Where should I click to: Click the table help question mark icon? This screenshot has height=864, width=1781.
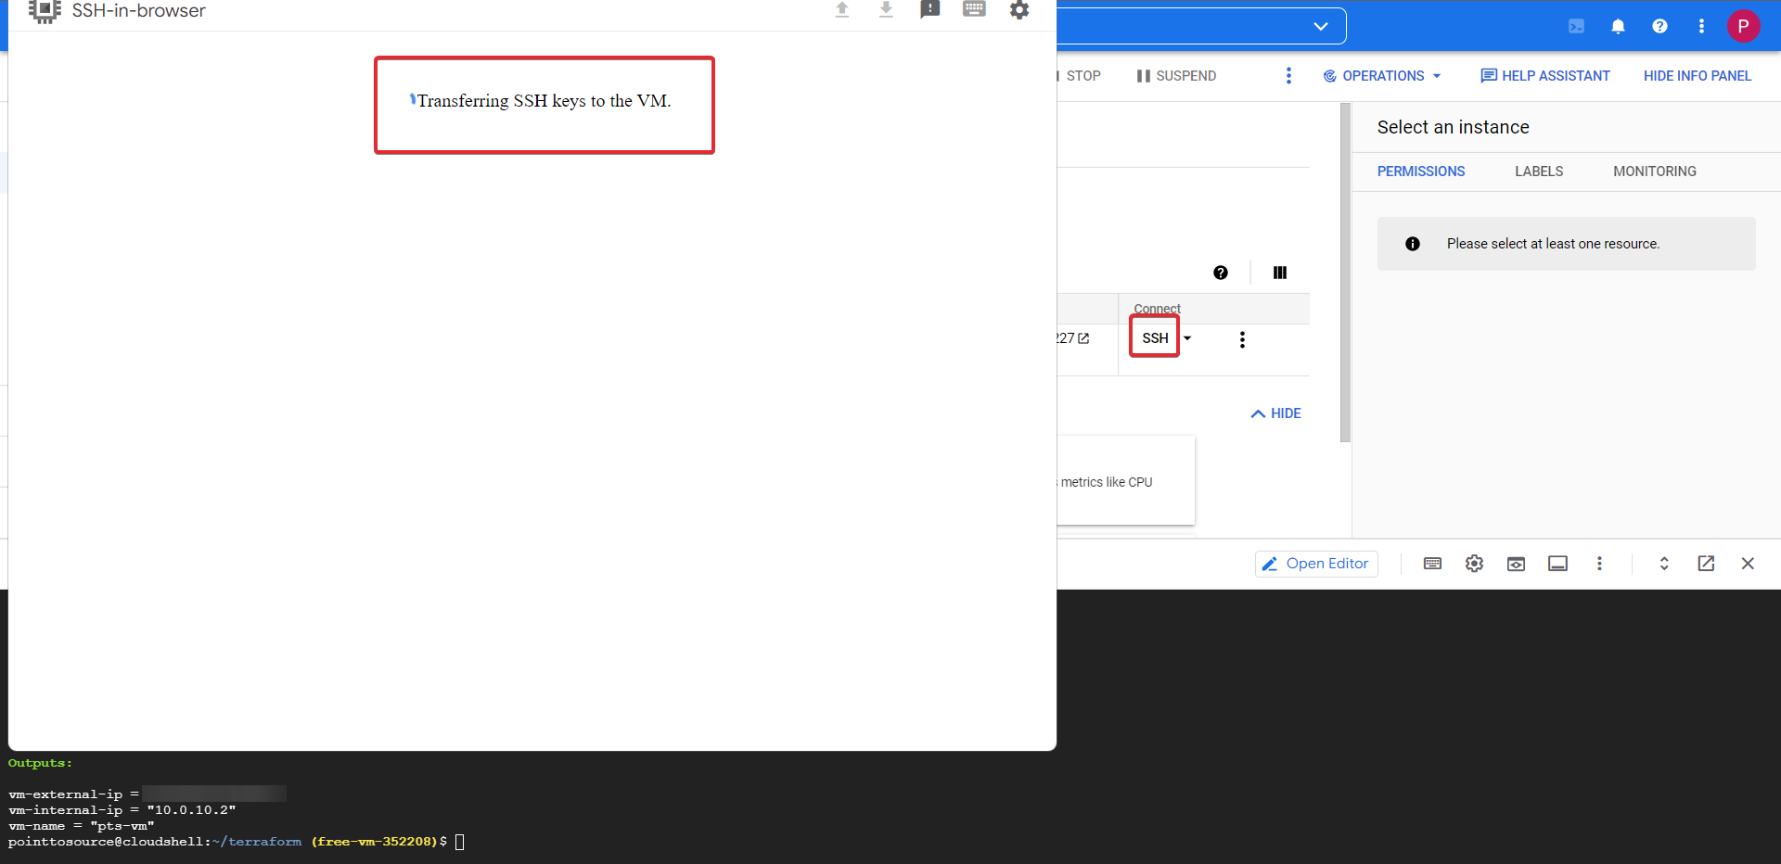1221,273
